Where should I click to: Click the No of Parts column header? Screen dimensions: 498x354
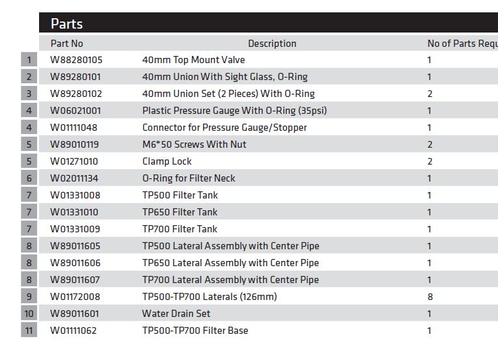point(463,44)
